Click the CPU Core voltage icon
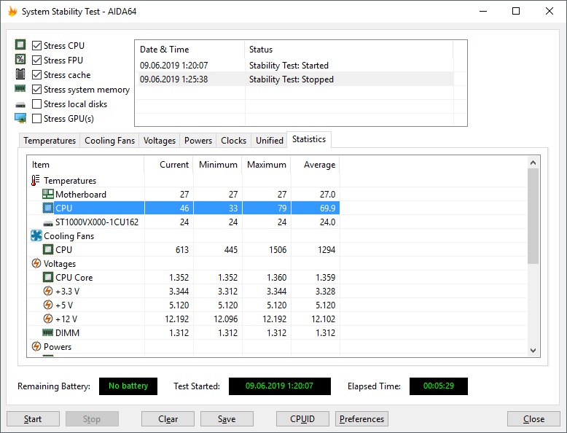The width and height of the screenshot is (567, 433). (47, 278)
